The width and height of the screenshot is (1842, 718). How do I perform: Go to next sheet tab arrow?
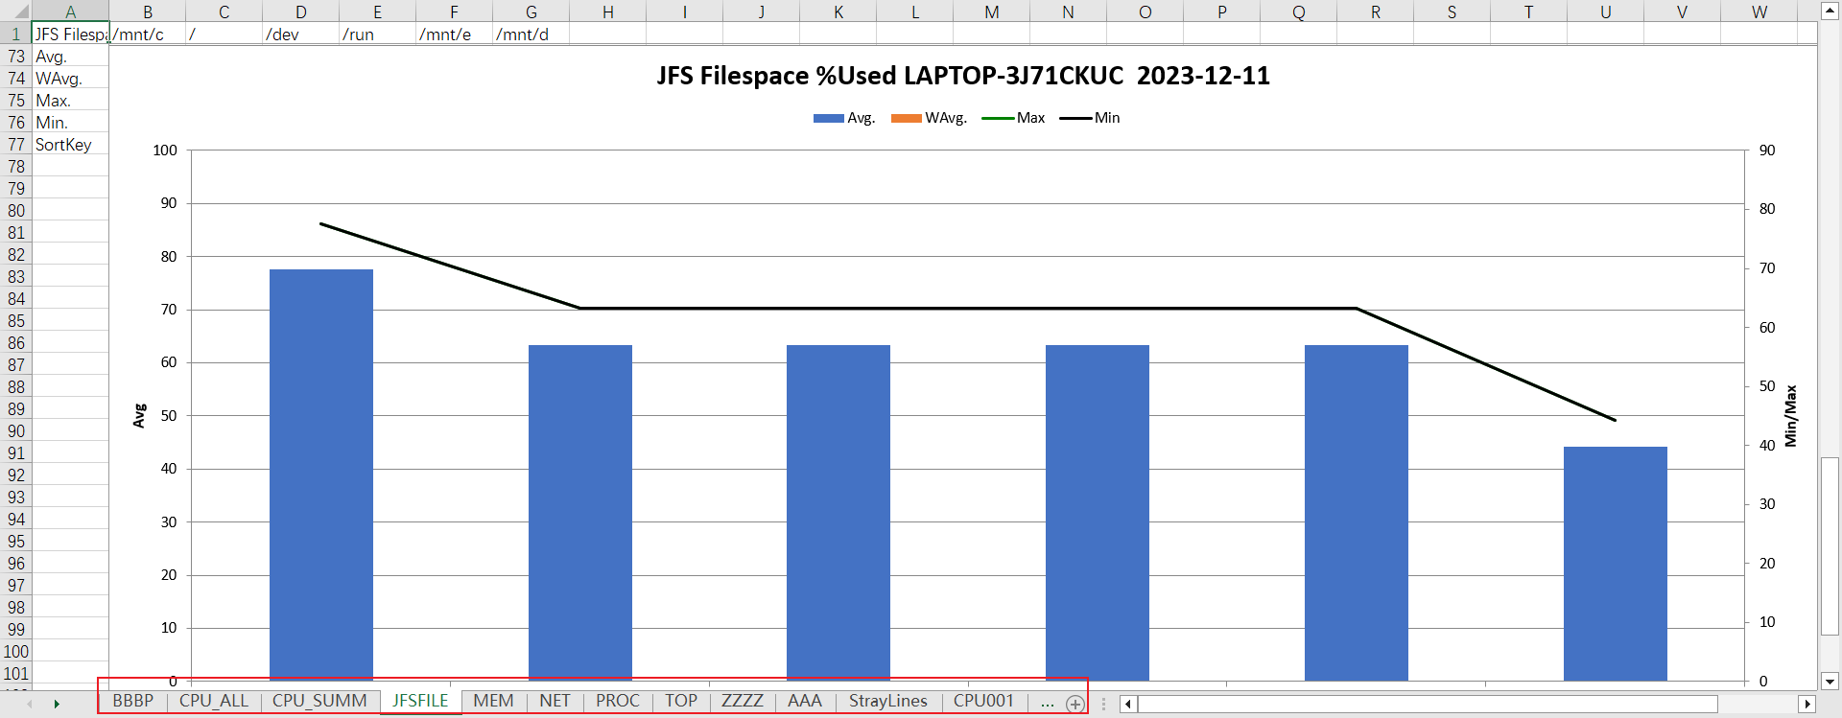click(57, 704)
